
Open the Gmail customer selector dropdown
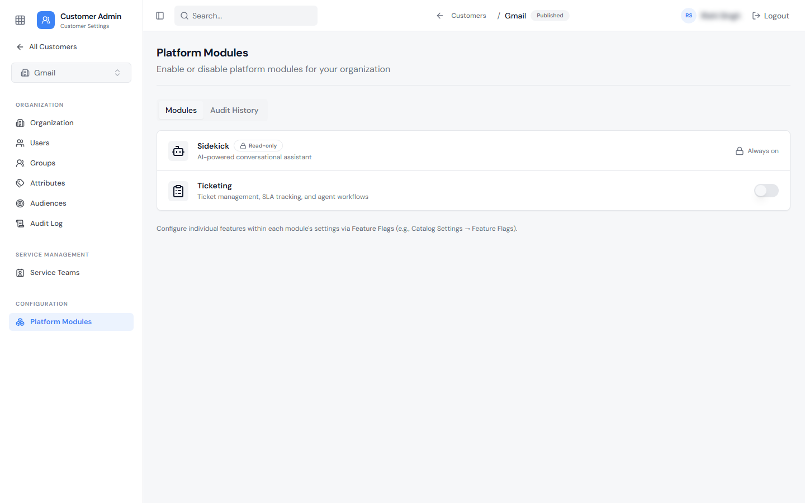pos(71,73)
